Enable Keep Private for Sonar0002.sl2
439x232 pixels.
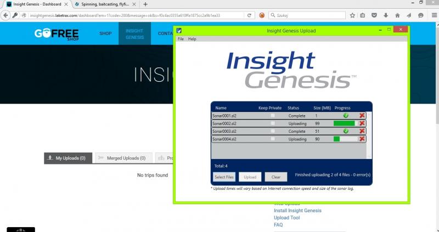click(273, 123)
